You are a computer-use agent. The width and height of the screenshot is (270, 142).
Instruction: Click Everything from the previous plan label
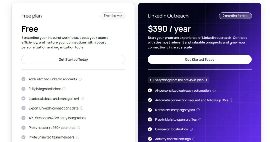click(179, 80)
